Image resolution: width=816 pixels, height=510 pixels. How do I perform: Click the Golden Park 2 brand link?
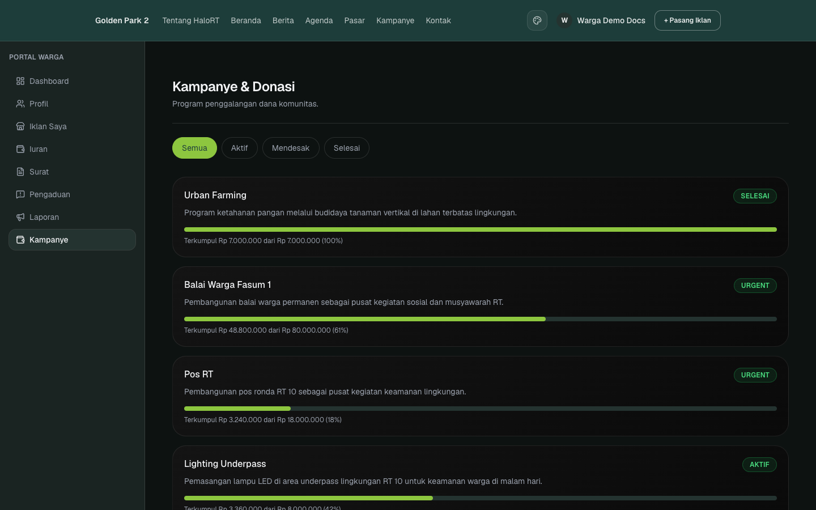coord(122,20)
